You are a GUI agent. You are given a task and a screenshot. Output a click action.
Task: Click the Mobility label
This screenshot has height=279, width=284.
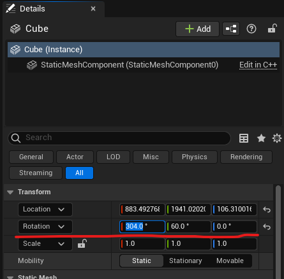tap(31, 261)
